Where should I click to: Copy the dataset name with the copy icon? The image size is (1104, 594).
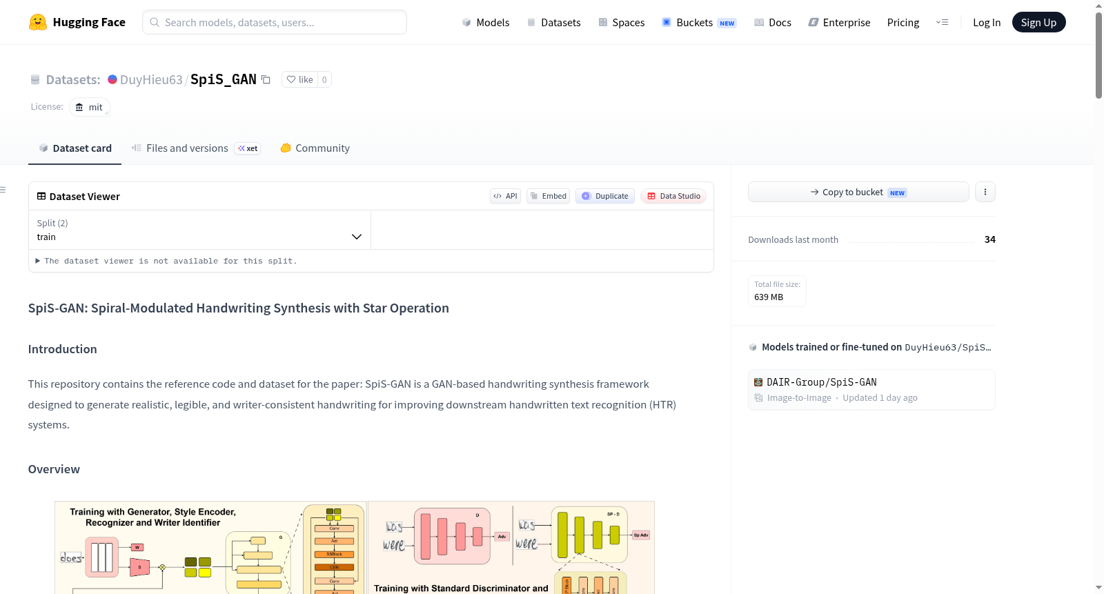coord(266,79)
